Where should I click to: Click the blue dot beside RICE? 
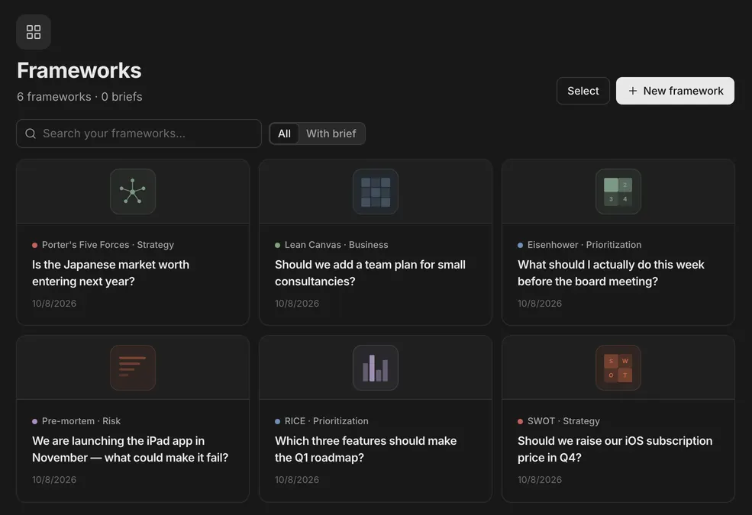(277, 422)
